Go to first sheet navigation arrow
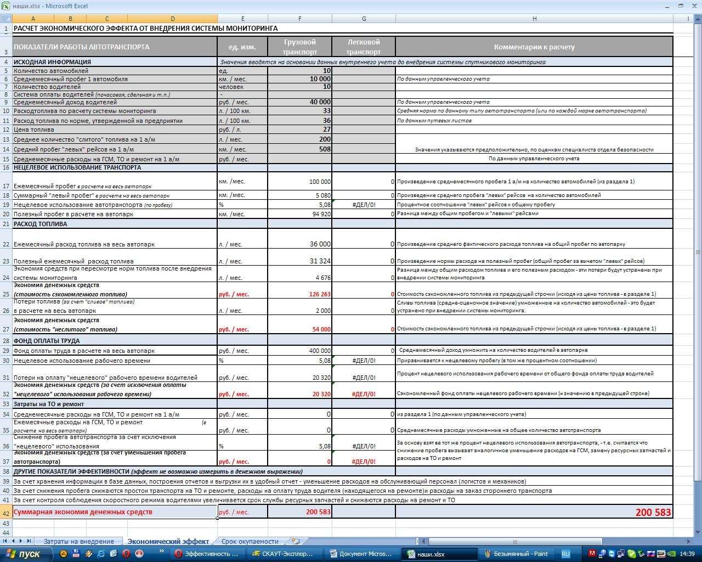 5,542
